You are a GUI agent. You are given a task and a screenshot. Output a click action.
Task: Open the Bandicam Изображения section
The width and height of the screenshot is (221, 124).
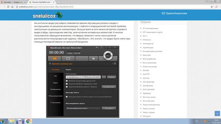tap(55, 89)
